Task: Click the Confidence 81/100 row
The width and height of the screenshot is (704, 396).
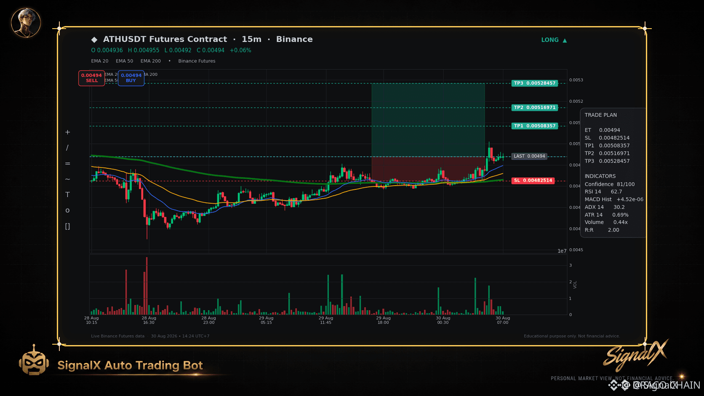Action: [x=610, y=184]
